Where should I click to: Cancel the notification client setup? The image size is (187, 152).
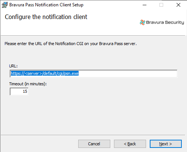94,144
